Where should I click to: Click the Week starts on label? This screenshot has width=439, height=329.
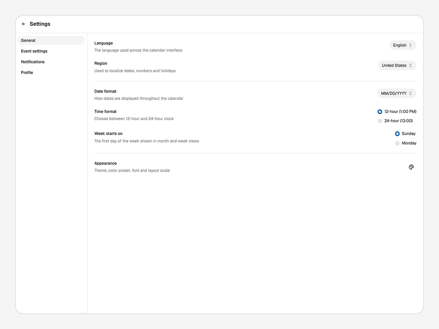pos(108,134)
